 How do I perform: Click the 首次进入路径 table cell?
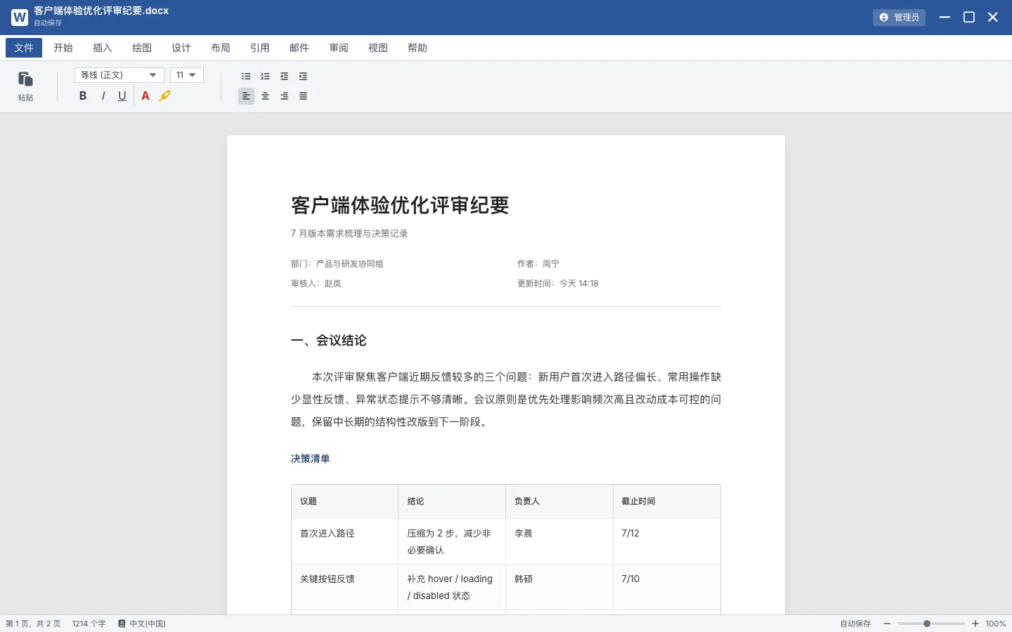click(345, 541)
